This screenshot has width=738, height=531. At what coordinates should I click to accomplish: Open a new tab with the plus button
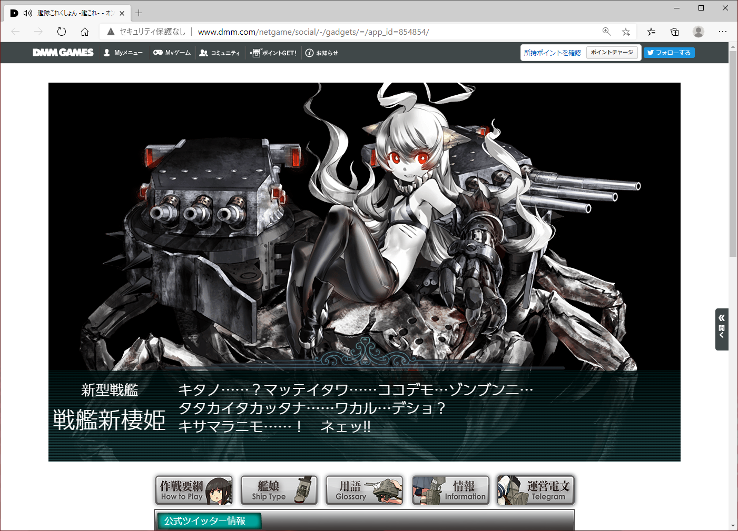coord(139,13)
